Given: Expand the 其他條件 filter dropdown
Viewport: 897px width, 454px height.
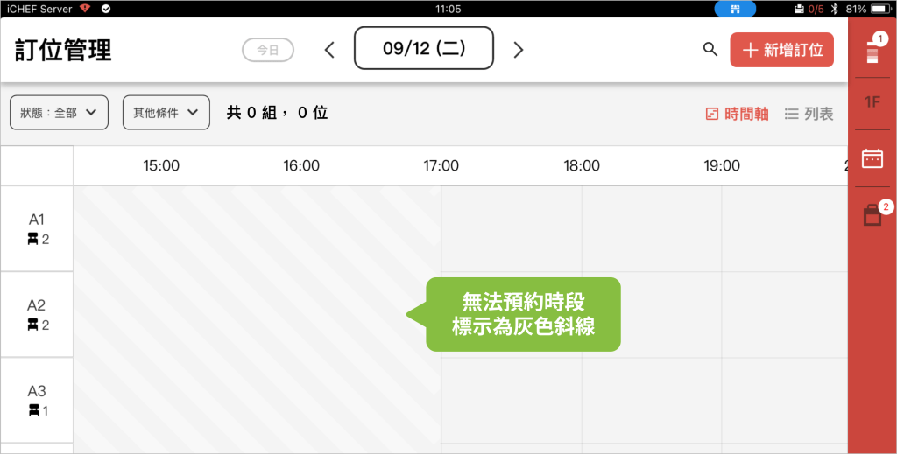Looking at the screenshot, I should pyautogui.click(x=166, y=113).
